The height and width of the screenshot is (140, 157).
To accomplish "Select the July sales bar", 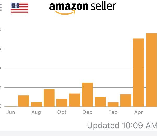I will 24,101.
